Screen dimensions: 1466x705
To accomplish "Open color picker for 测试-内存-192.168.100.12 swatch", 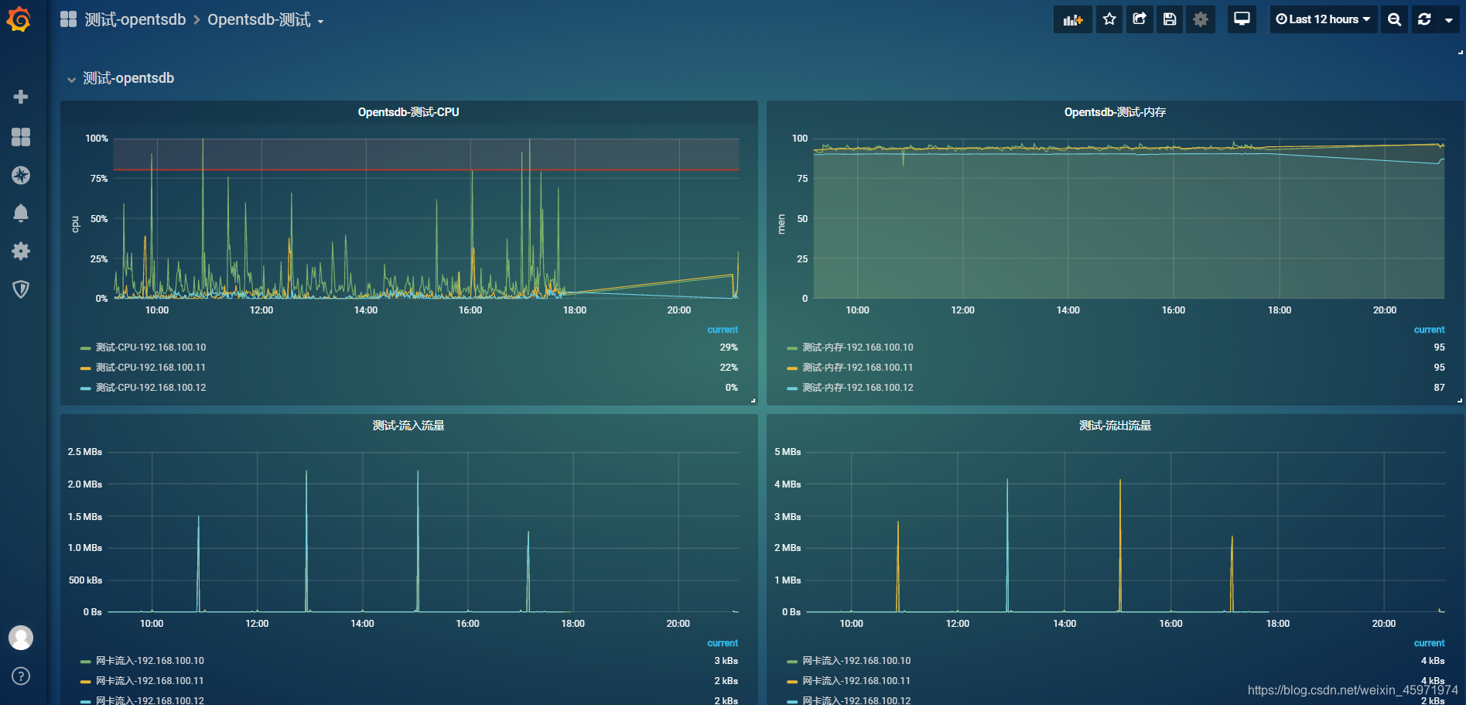I will point(792,388).
